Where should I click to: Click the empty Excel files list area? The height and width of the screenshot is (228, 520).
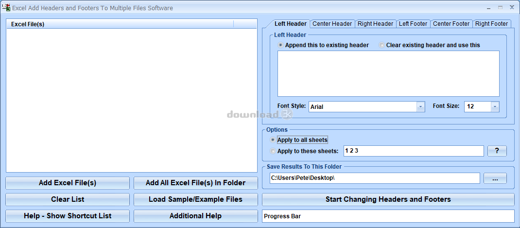[x=132, y=100]
